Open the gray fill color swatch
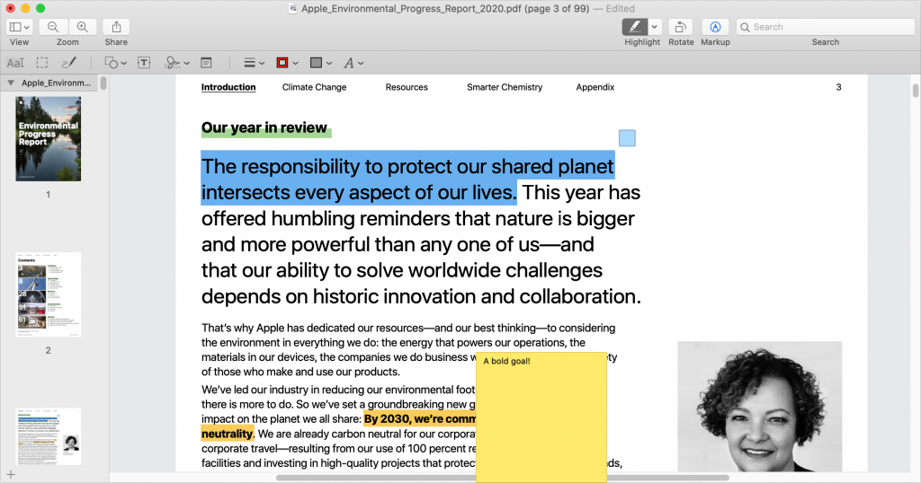The width and height of the screenshot is (921, 483). pyautogui.click(x=317, y=63)
